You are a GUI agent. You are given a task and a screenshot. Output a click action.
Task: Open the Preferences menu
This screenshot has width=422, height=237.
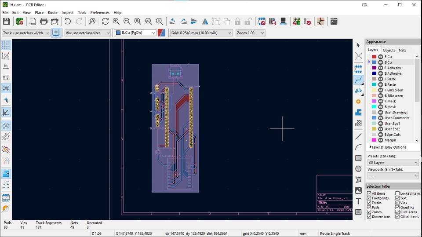pos(100,12)
